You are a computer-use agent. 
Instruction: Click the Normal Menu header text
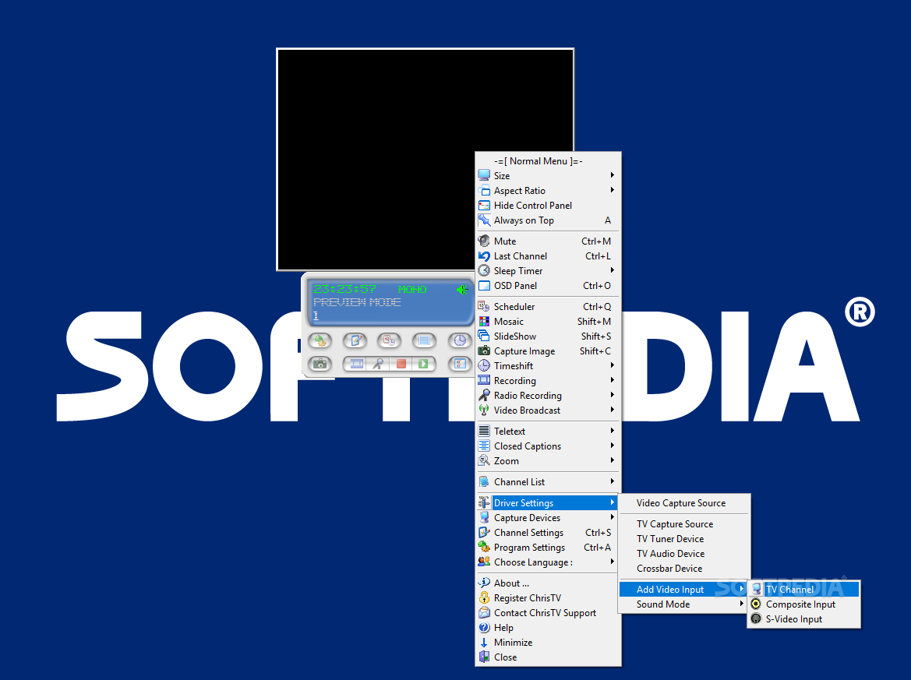pos(538,161)
